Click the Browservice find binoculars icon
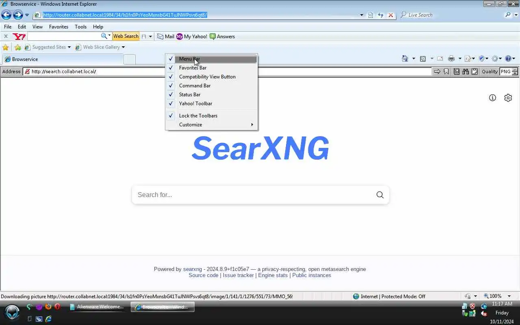This screenshot has width=520, height=325. pos(466,71)
